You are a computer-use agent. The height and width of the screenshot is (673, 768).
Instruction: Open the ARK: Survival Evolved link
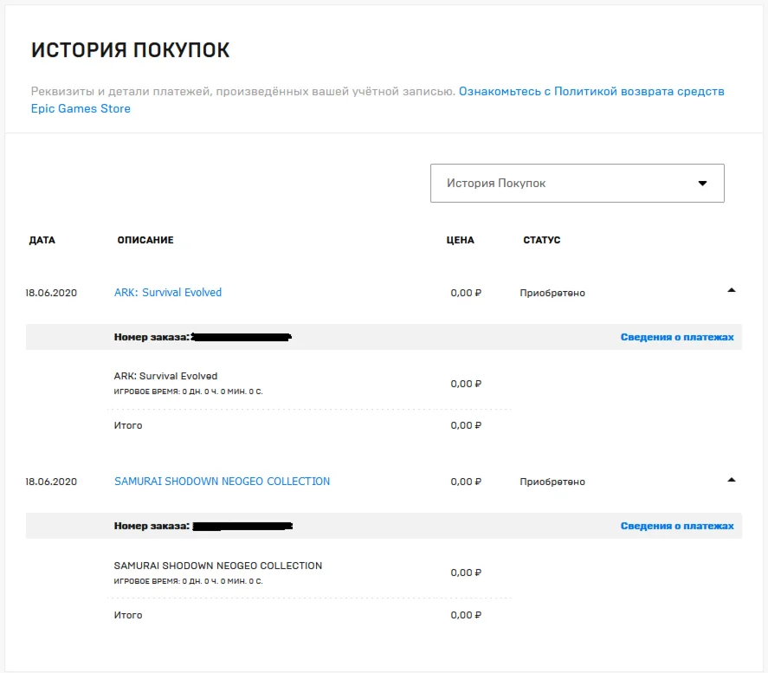(x=167, y=293)
